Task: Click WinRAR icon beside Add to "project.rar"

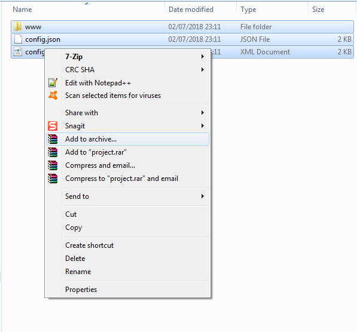Action: [53, 152]
